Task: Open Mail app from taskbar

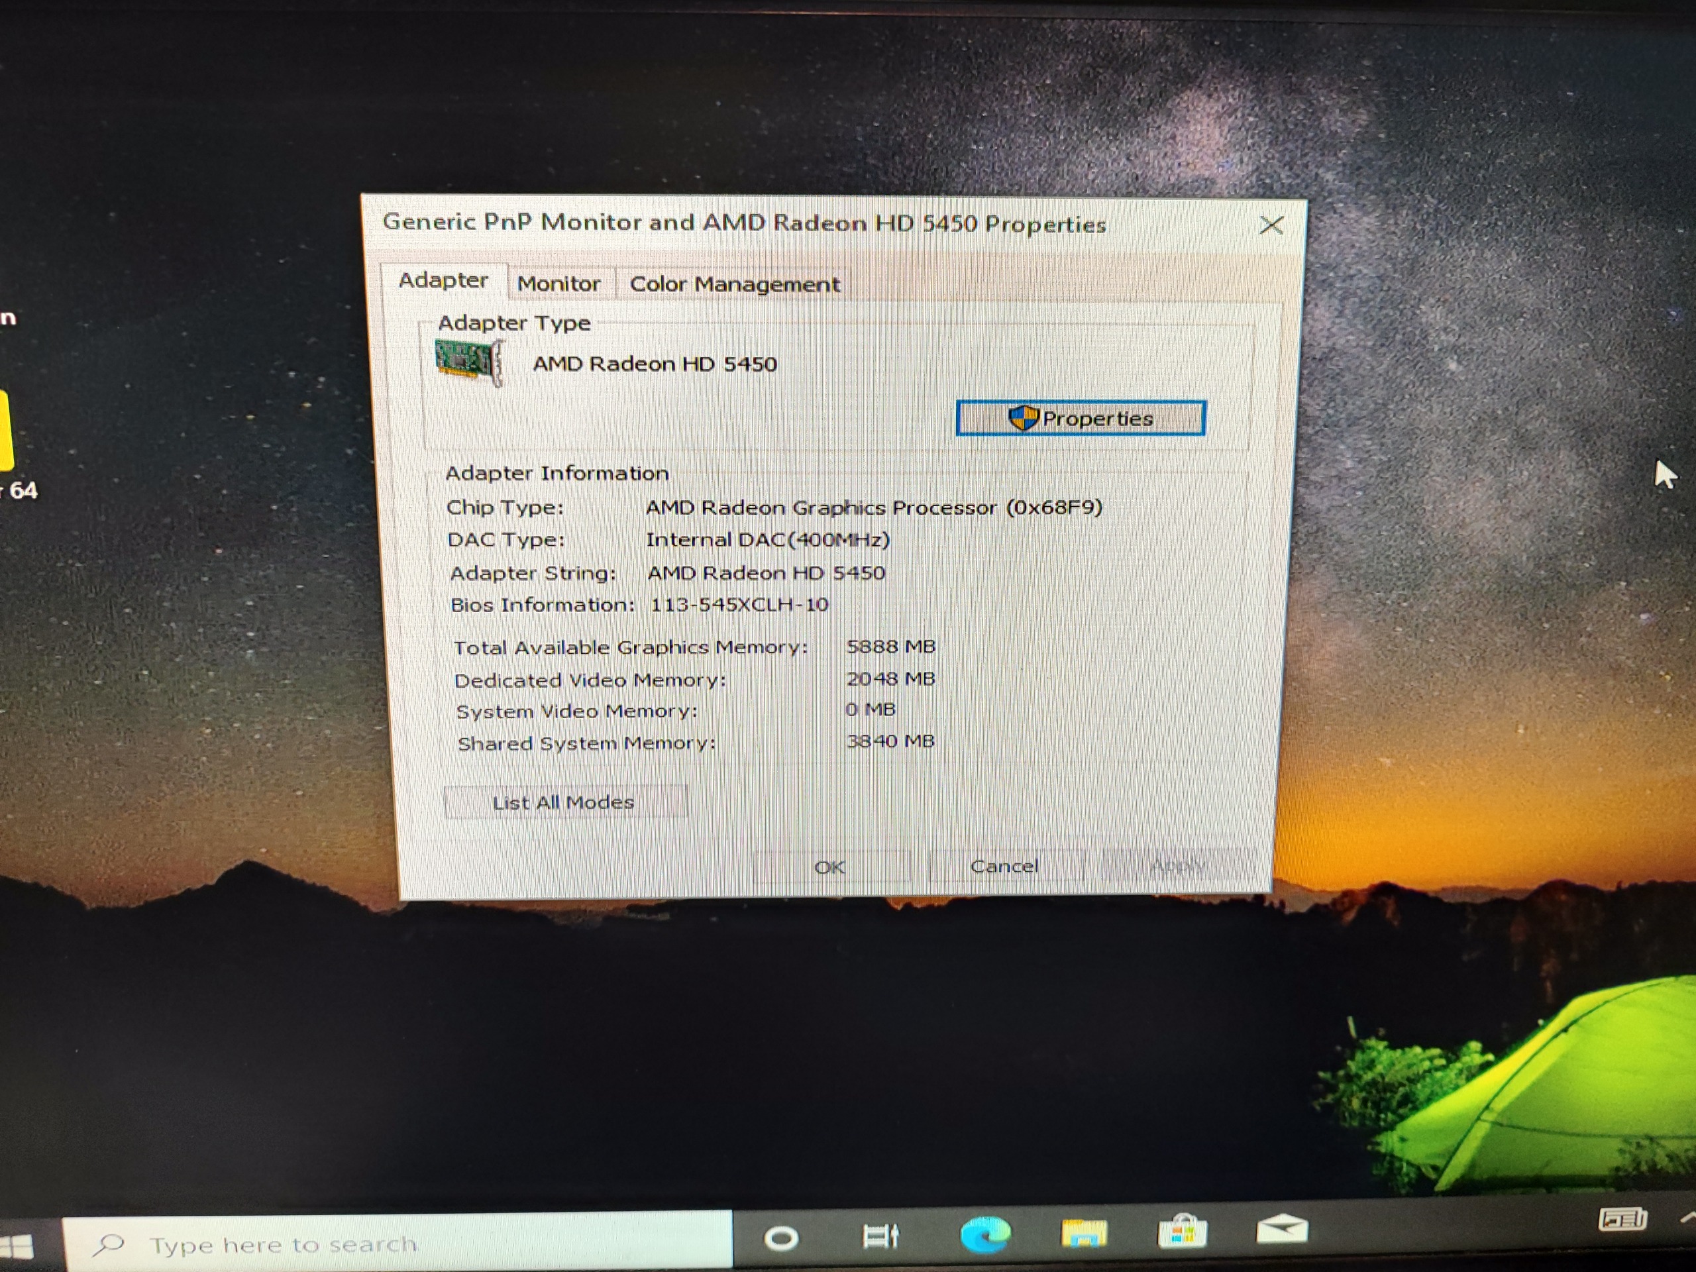Action: (1281, 1228)
